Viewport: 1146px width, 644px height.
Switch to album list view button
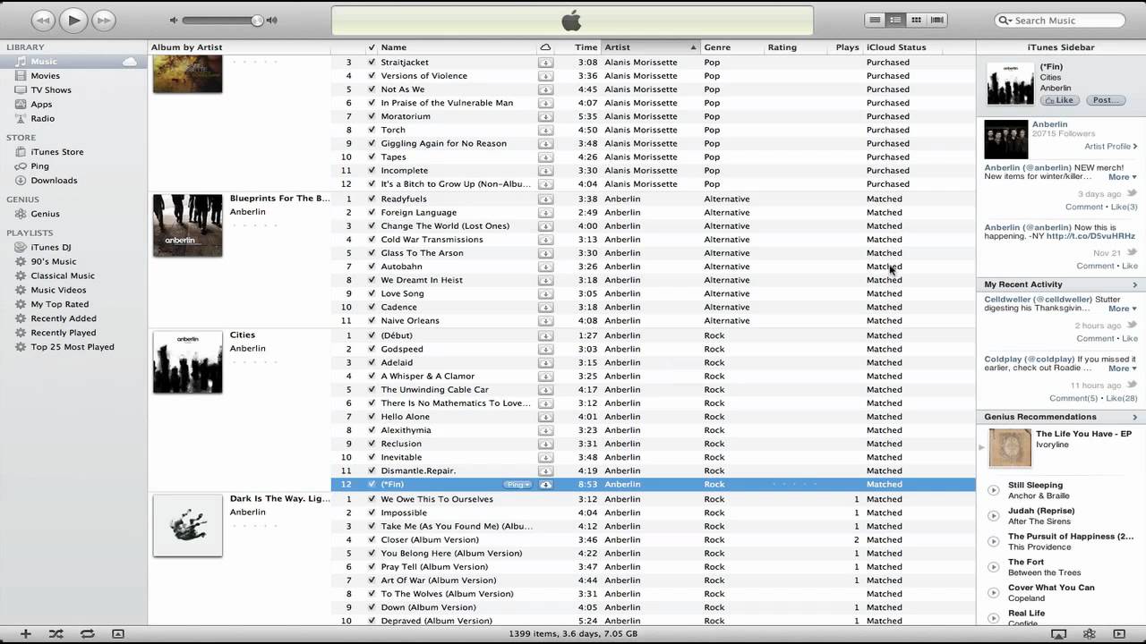click(x=895, y=20)
